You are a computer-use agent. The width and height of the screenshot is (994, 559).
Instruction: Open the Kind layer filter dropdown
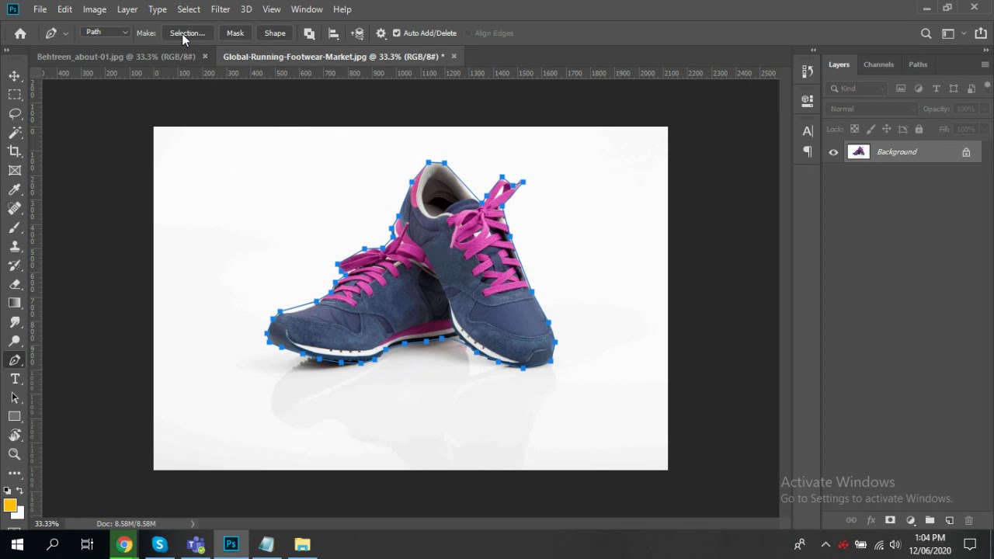click(x=858, y=89)
